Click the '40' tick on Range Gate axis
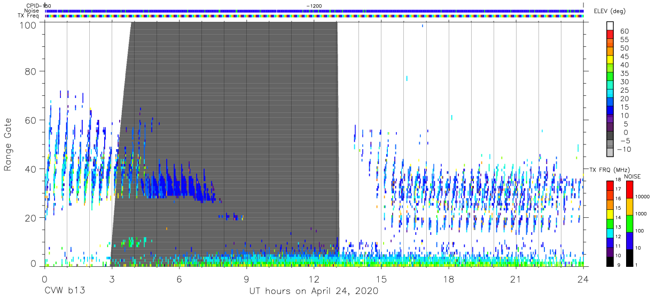 (31, 169)
